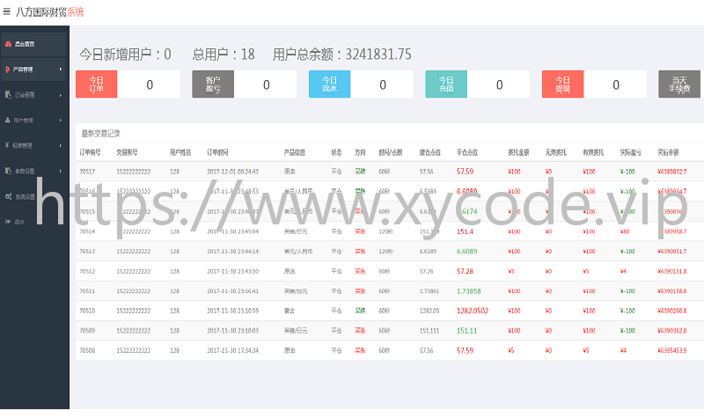Image resolution: width=704 pixels, height=418 pixels.
Task: Click the 订单编号 column header
Action: (91, 152)
